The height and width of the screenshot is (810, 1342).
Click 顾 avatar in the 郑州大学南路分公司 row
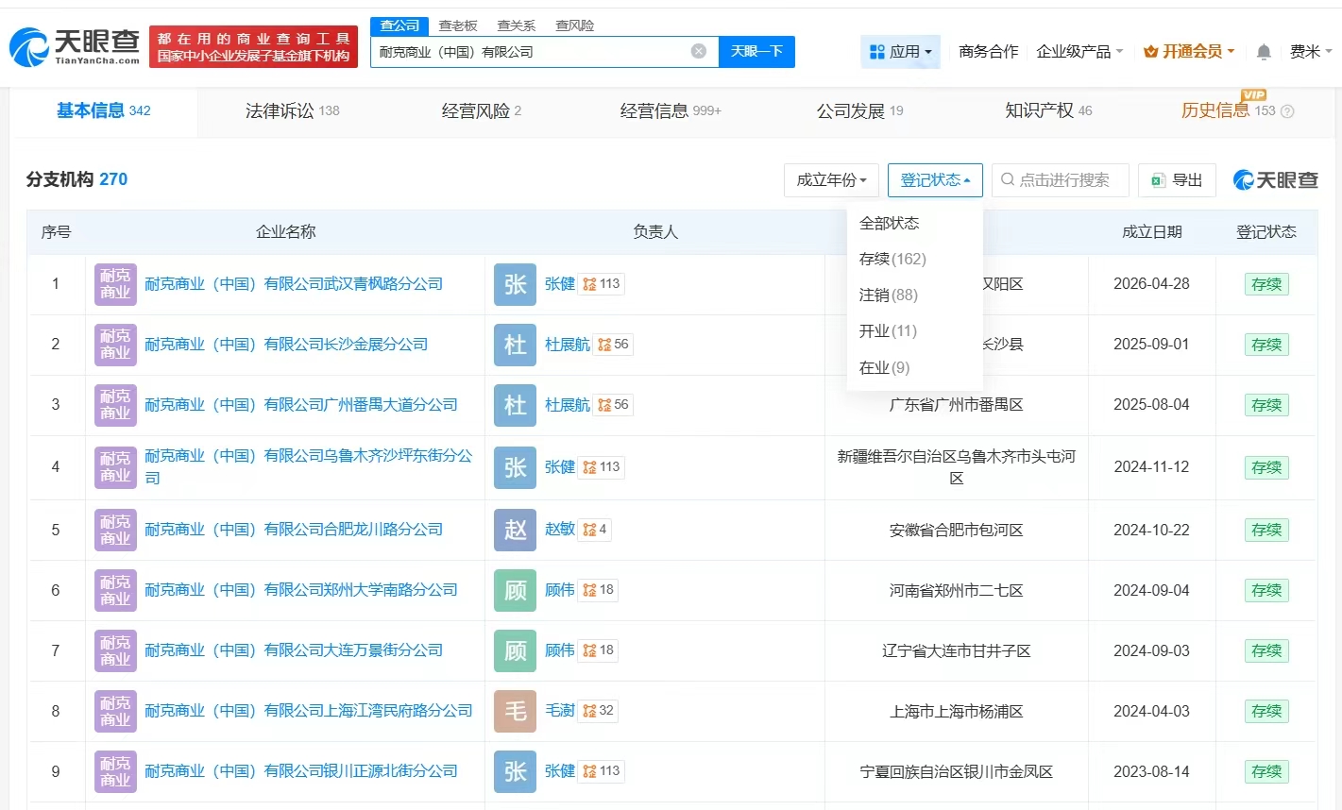(515, 590)
